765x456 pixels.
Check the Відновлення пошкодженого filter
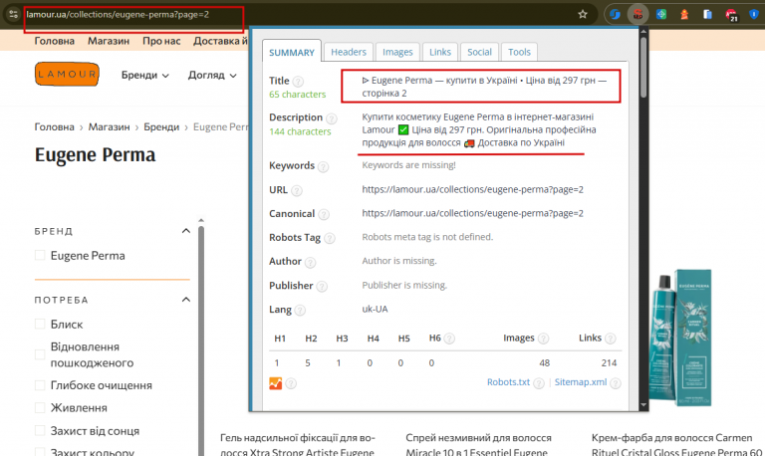pos(40,354)
